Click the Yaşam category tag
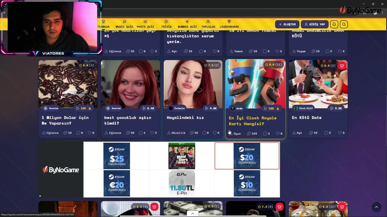 [x=299, y=51]
